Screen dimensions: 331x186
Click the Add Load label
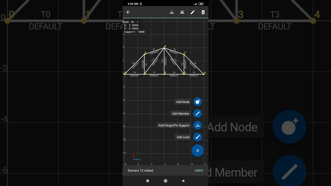tap(183, 137)
